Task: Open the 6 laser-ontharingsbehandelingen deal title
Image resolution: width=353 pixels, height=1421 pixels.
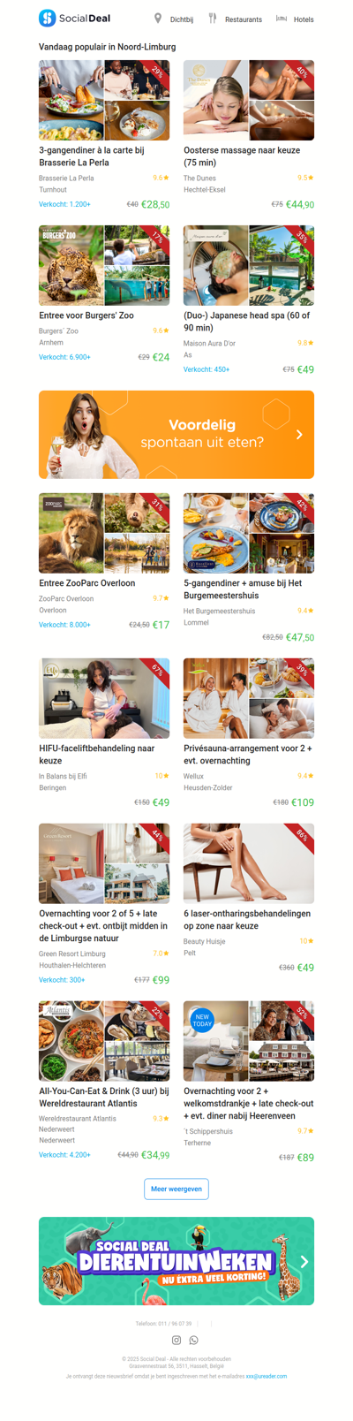Action: [x=247, y=920]
